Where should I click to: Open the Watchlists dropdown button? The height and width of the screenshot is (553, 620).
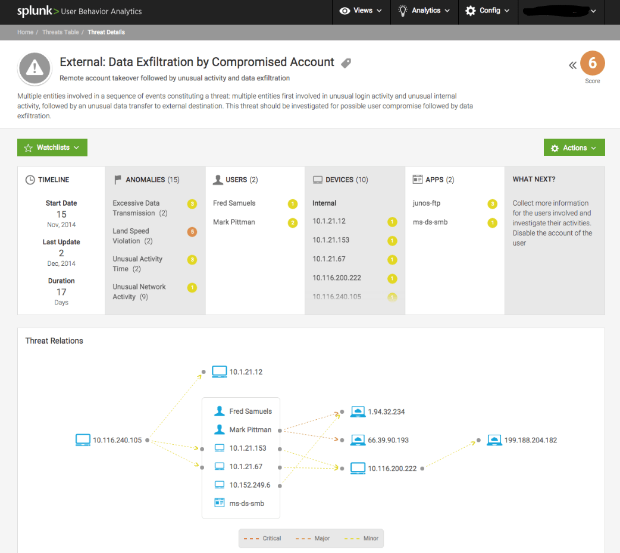pyautogui.click(x=52, y=147)
